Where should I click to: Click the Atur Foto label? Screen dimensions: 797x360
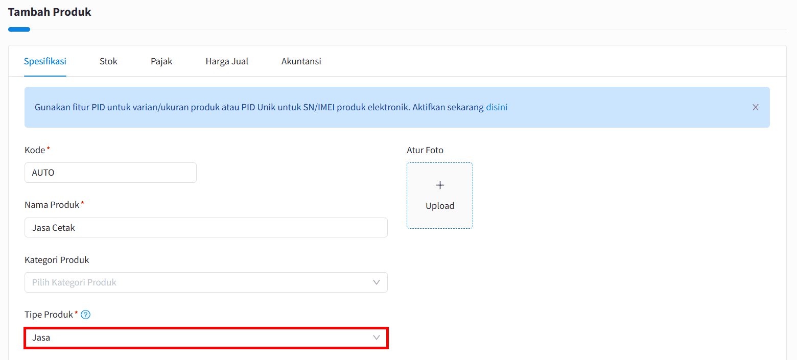pos(425,150)
